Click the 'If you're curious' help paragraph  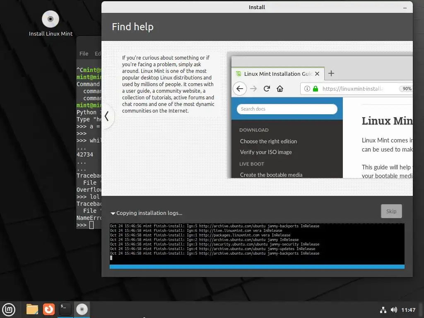168,84
